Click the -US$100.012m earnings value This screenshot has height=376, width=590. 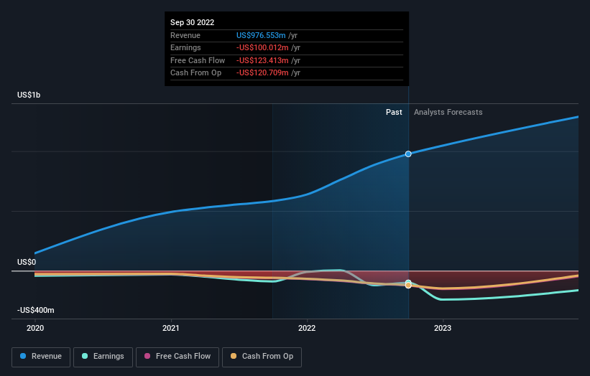tap(262, 47)
